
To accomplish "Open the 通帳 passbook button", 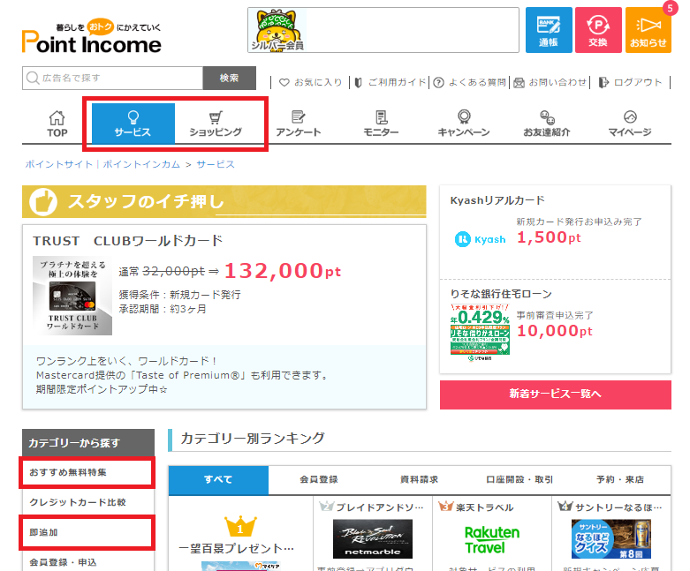I will point(549,30).
